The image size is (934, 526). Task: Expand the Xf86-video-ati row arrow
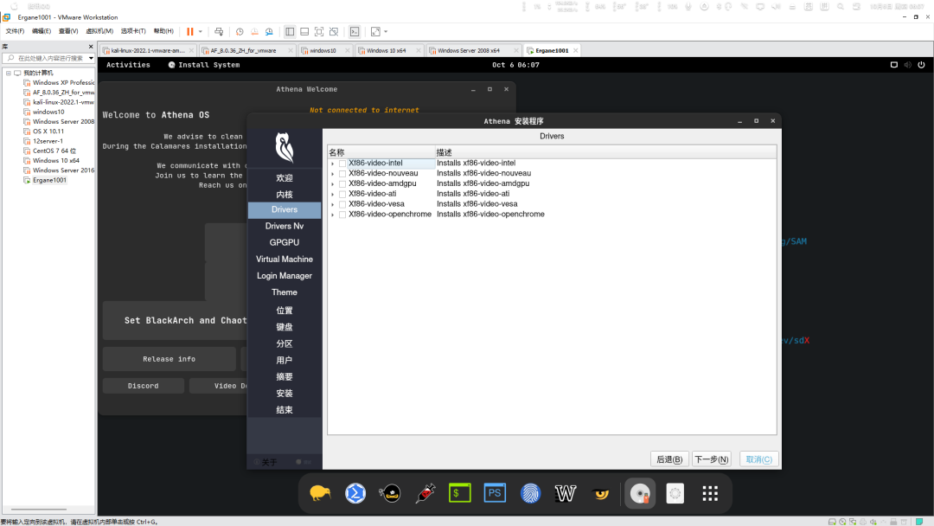(332, 194)
